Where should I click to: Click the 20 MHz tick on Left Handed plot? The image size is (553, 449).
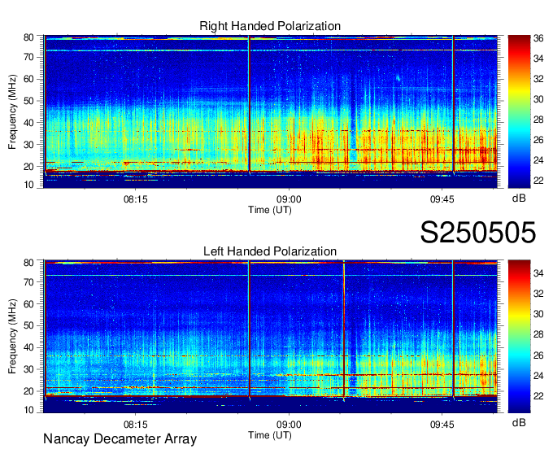coord(28,391)
